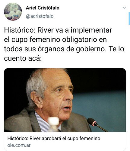
Task: Click the 'cuento acá:' text in the tweet
Action: (x=23, y=58)
